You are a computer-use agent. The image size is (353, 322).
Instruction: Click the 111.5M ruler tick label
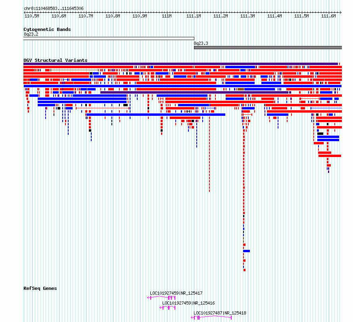coord(302,16)
